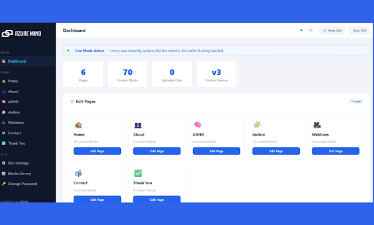Click the Dashboard page title

click(74, 30)
